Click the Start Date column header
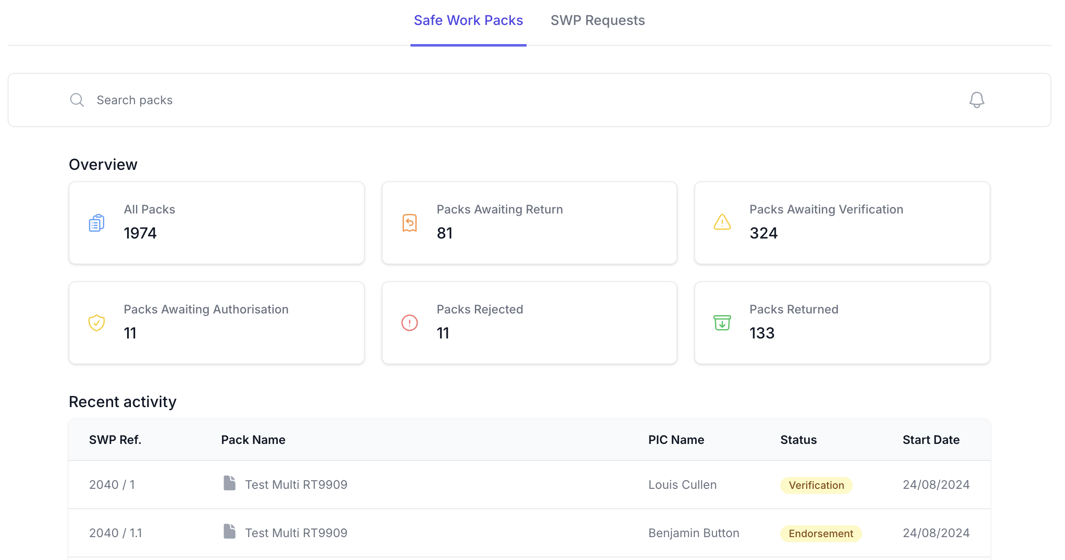 click(931, 440)
